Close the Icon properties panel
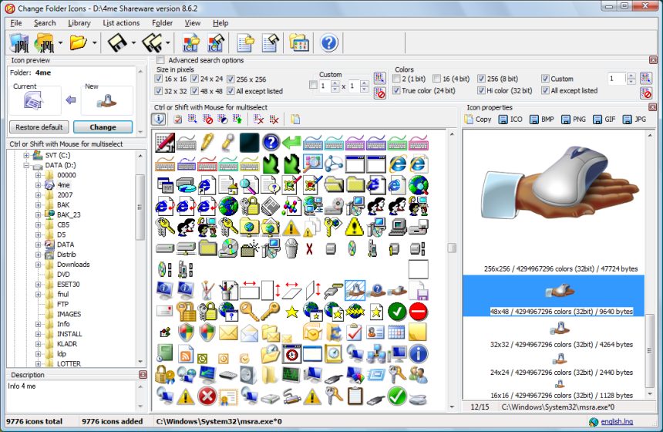The height and width of the screenshot is (432, 663). click(653, 107)
